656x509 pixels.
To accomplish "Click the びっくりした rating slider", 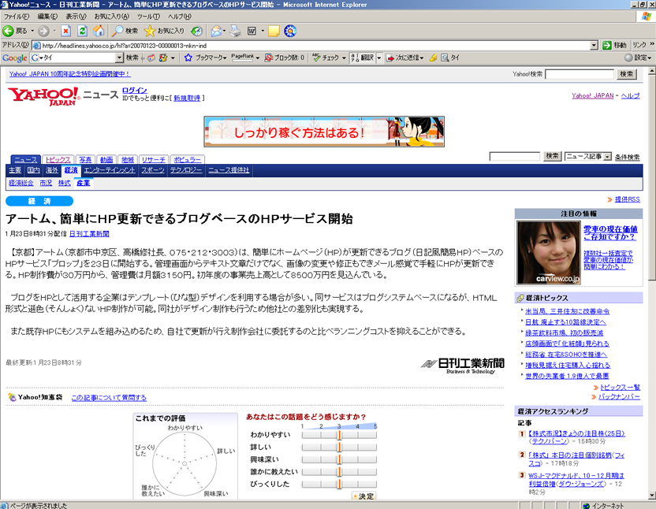I will 339,484.
